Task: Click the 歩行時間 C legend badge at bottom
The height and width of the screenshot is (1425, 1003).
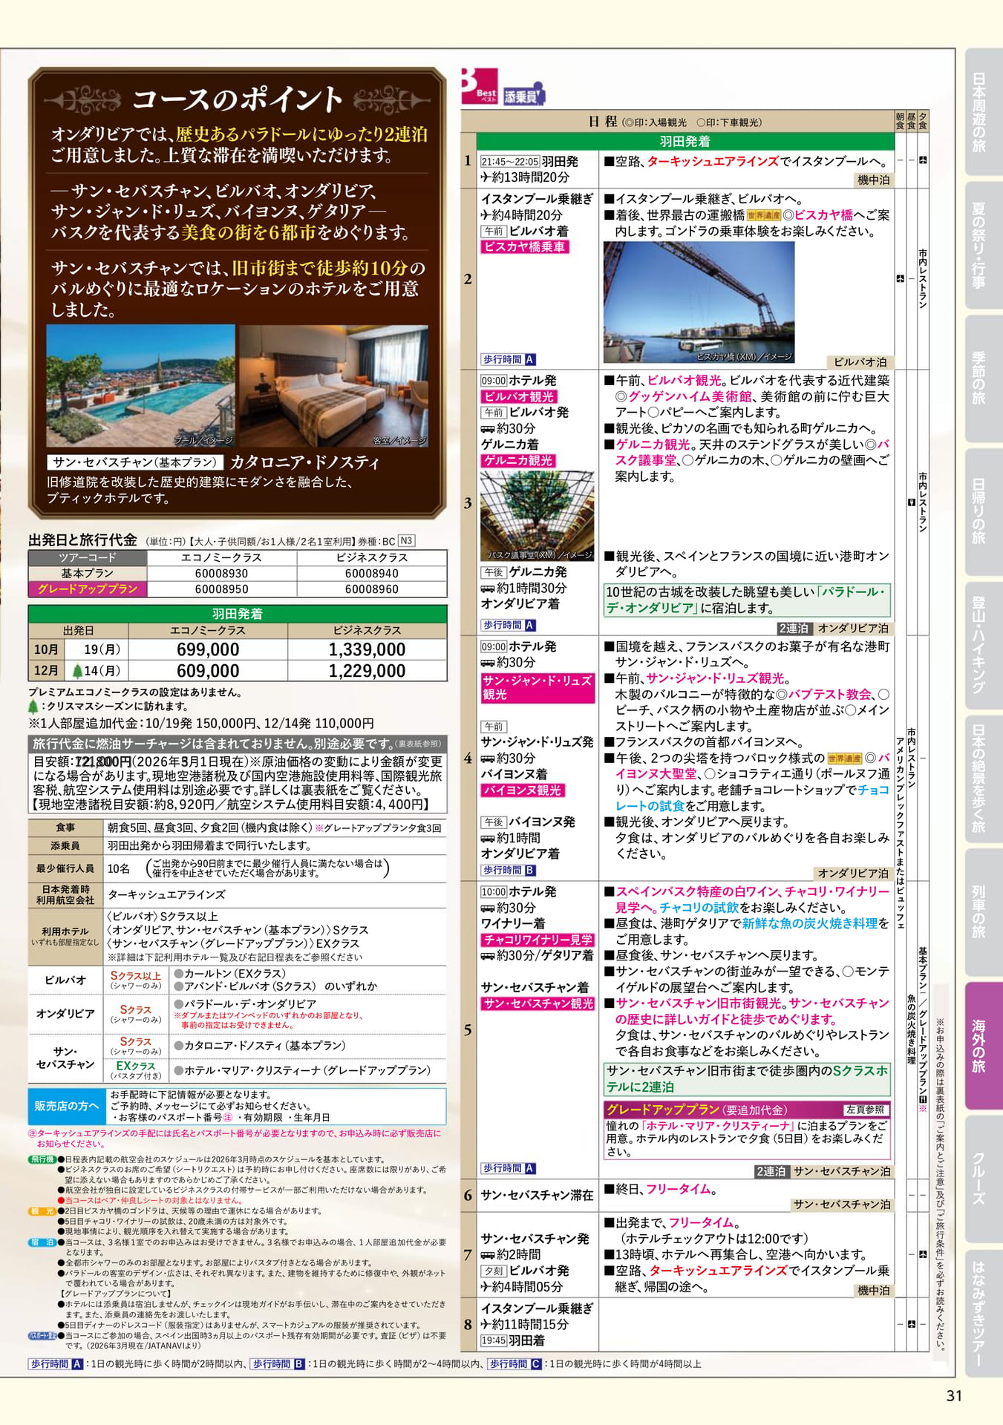Action: click(514, 1364)
